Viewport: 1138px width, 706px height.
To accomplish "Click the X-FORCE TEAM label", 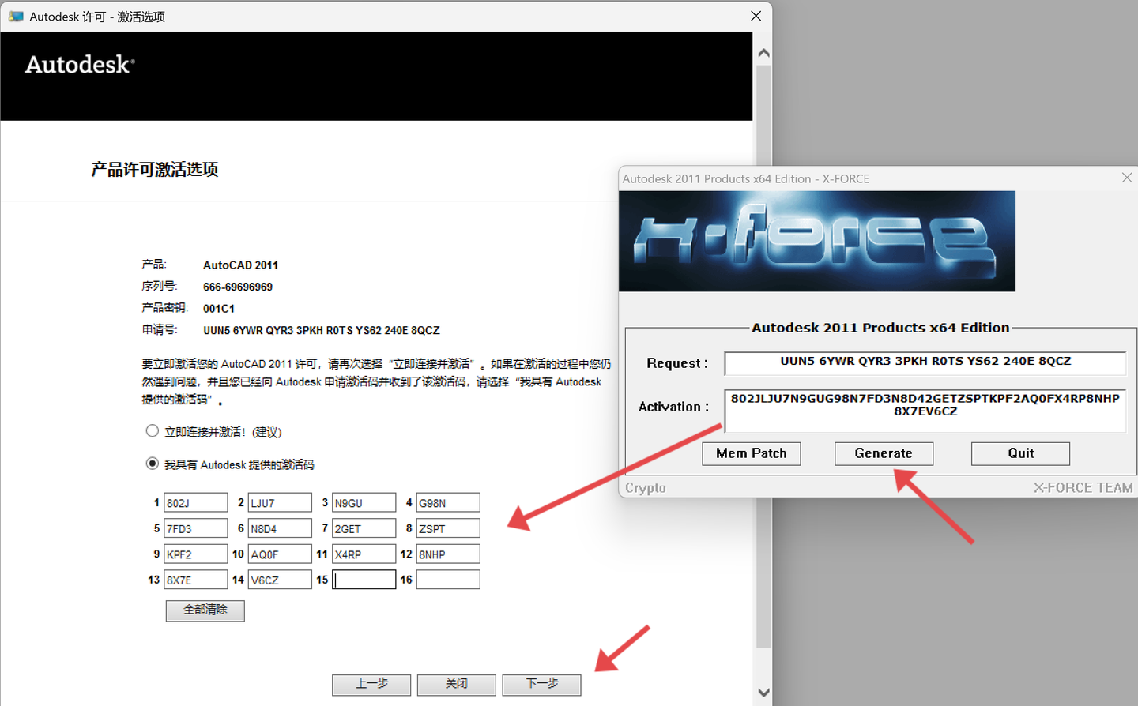I will [1083, 488].
